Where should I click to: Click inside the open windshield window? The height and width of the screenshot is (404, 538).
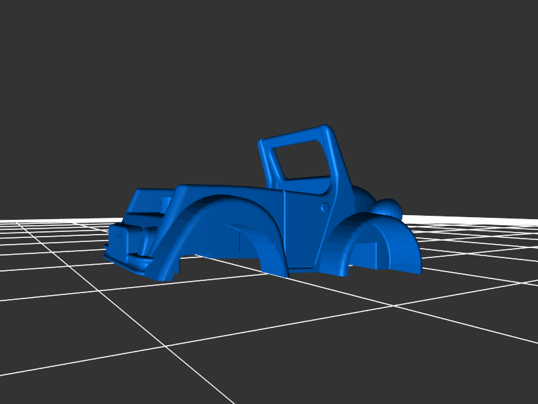click(x=301, y=160)
